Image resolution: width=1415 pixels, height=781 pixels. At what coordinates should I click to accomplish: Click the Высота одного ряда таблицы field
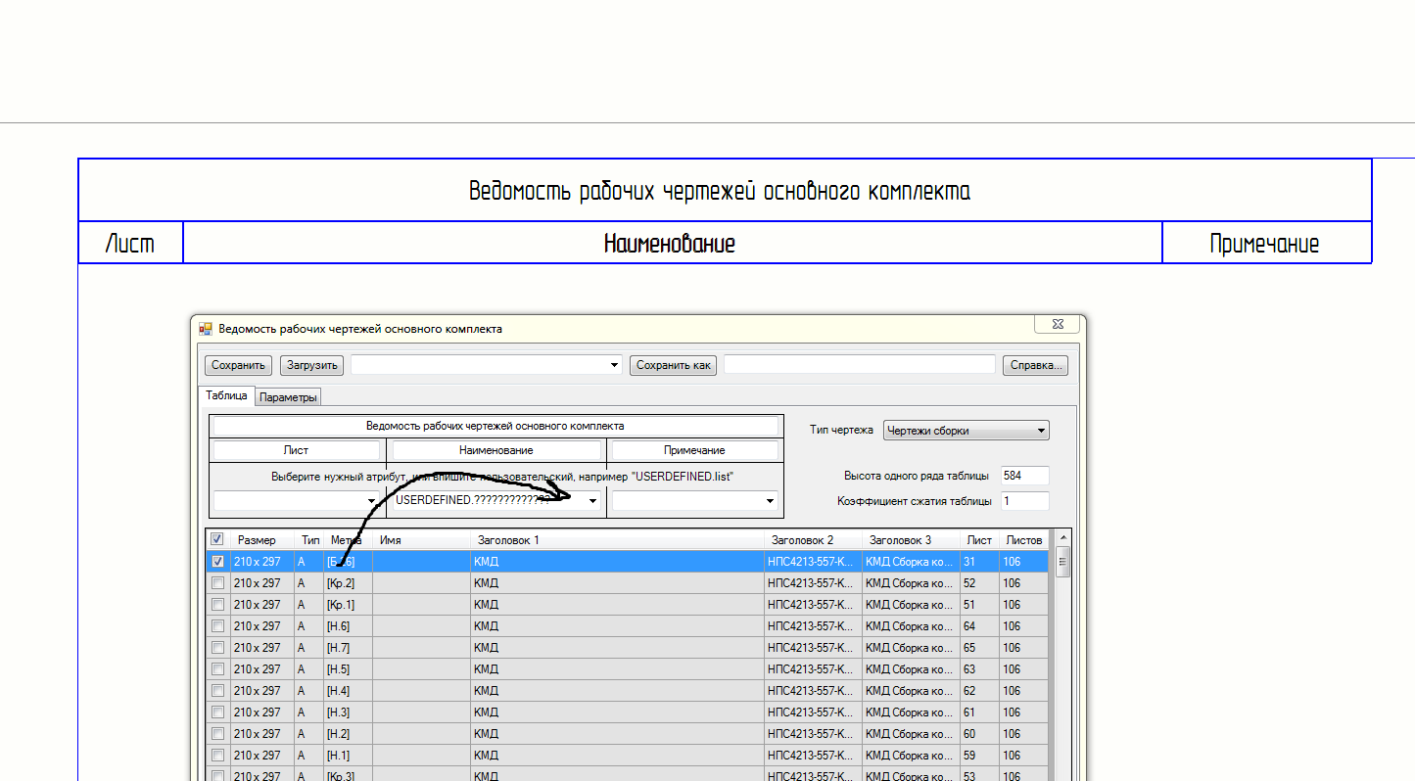tap(1023, 476)
